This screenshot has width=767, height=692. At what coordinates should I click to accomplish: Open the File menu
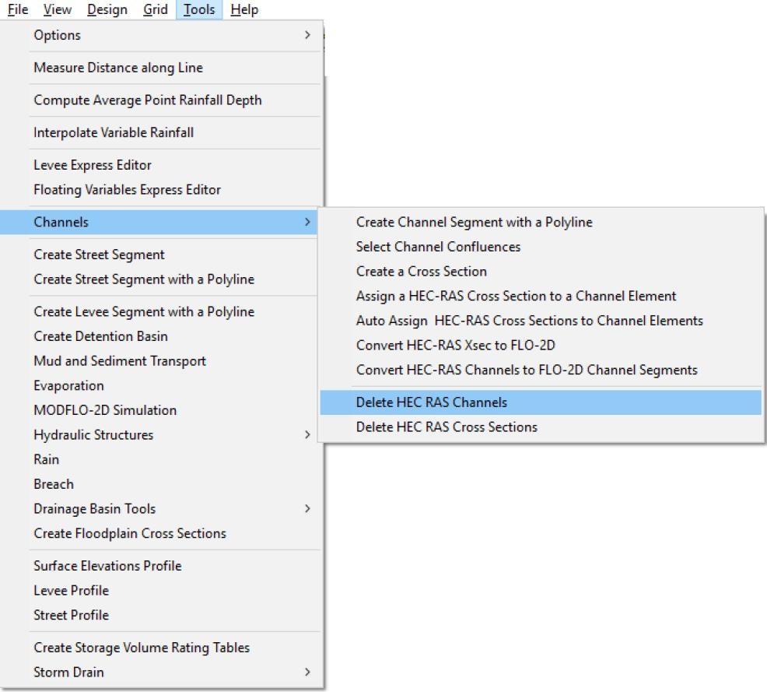pos(17,10)
